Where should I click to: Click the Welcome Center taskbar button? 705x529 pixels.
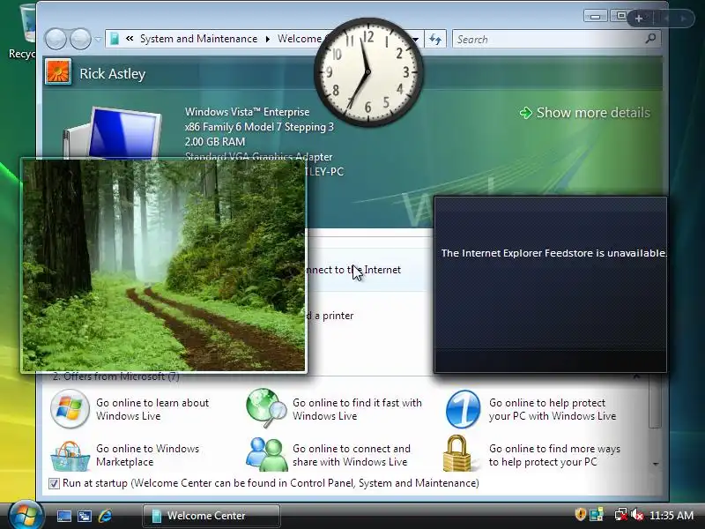point(211,516)
